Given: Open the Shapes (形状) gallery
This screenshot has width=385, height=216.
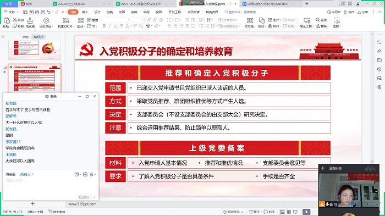Looking at the screenshot, I should [262, 23].
